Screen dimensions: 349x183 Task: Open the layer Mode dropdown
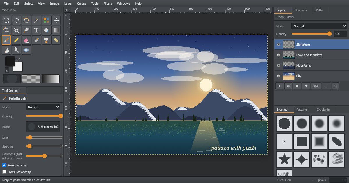[x=319, y=26]
